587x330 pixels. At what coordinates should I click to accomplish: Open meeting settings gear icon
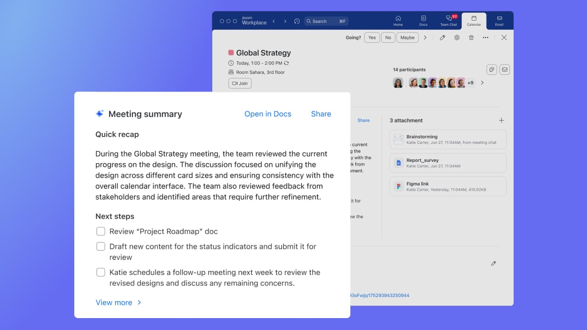[457, 38]
